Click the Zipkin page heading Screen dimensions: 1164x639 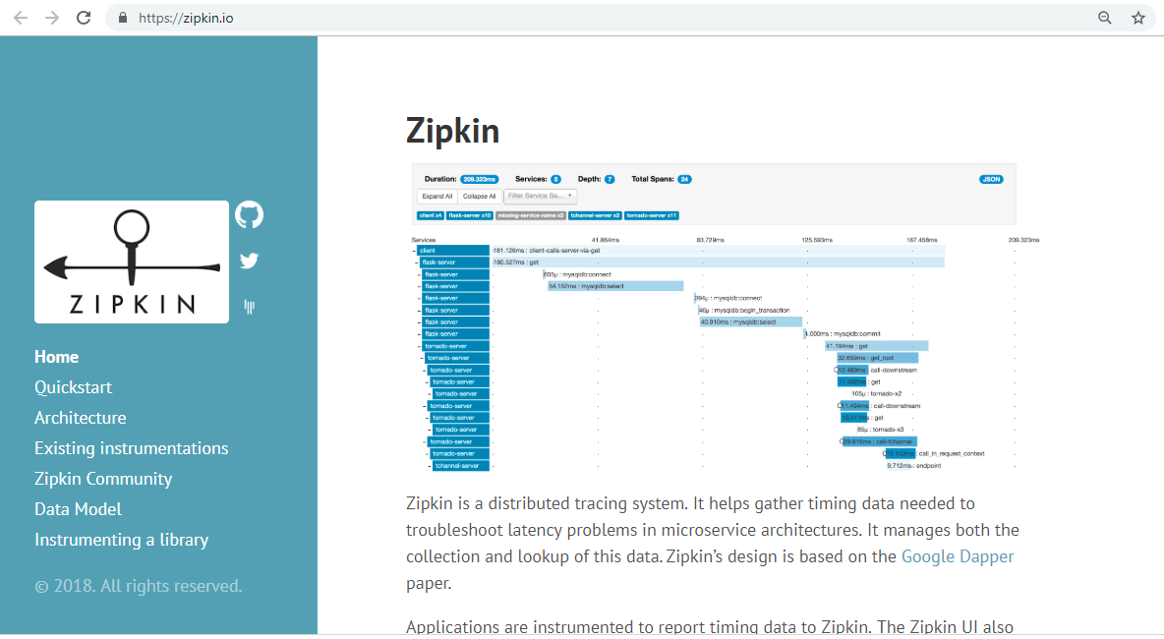tap(453, 131)
